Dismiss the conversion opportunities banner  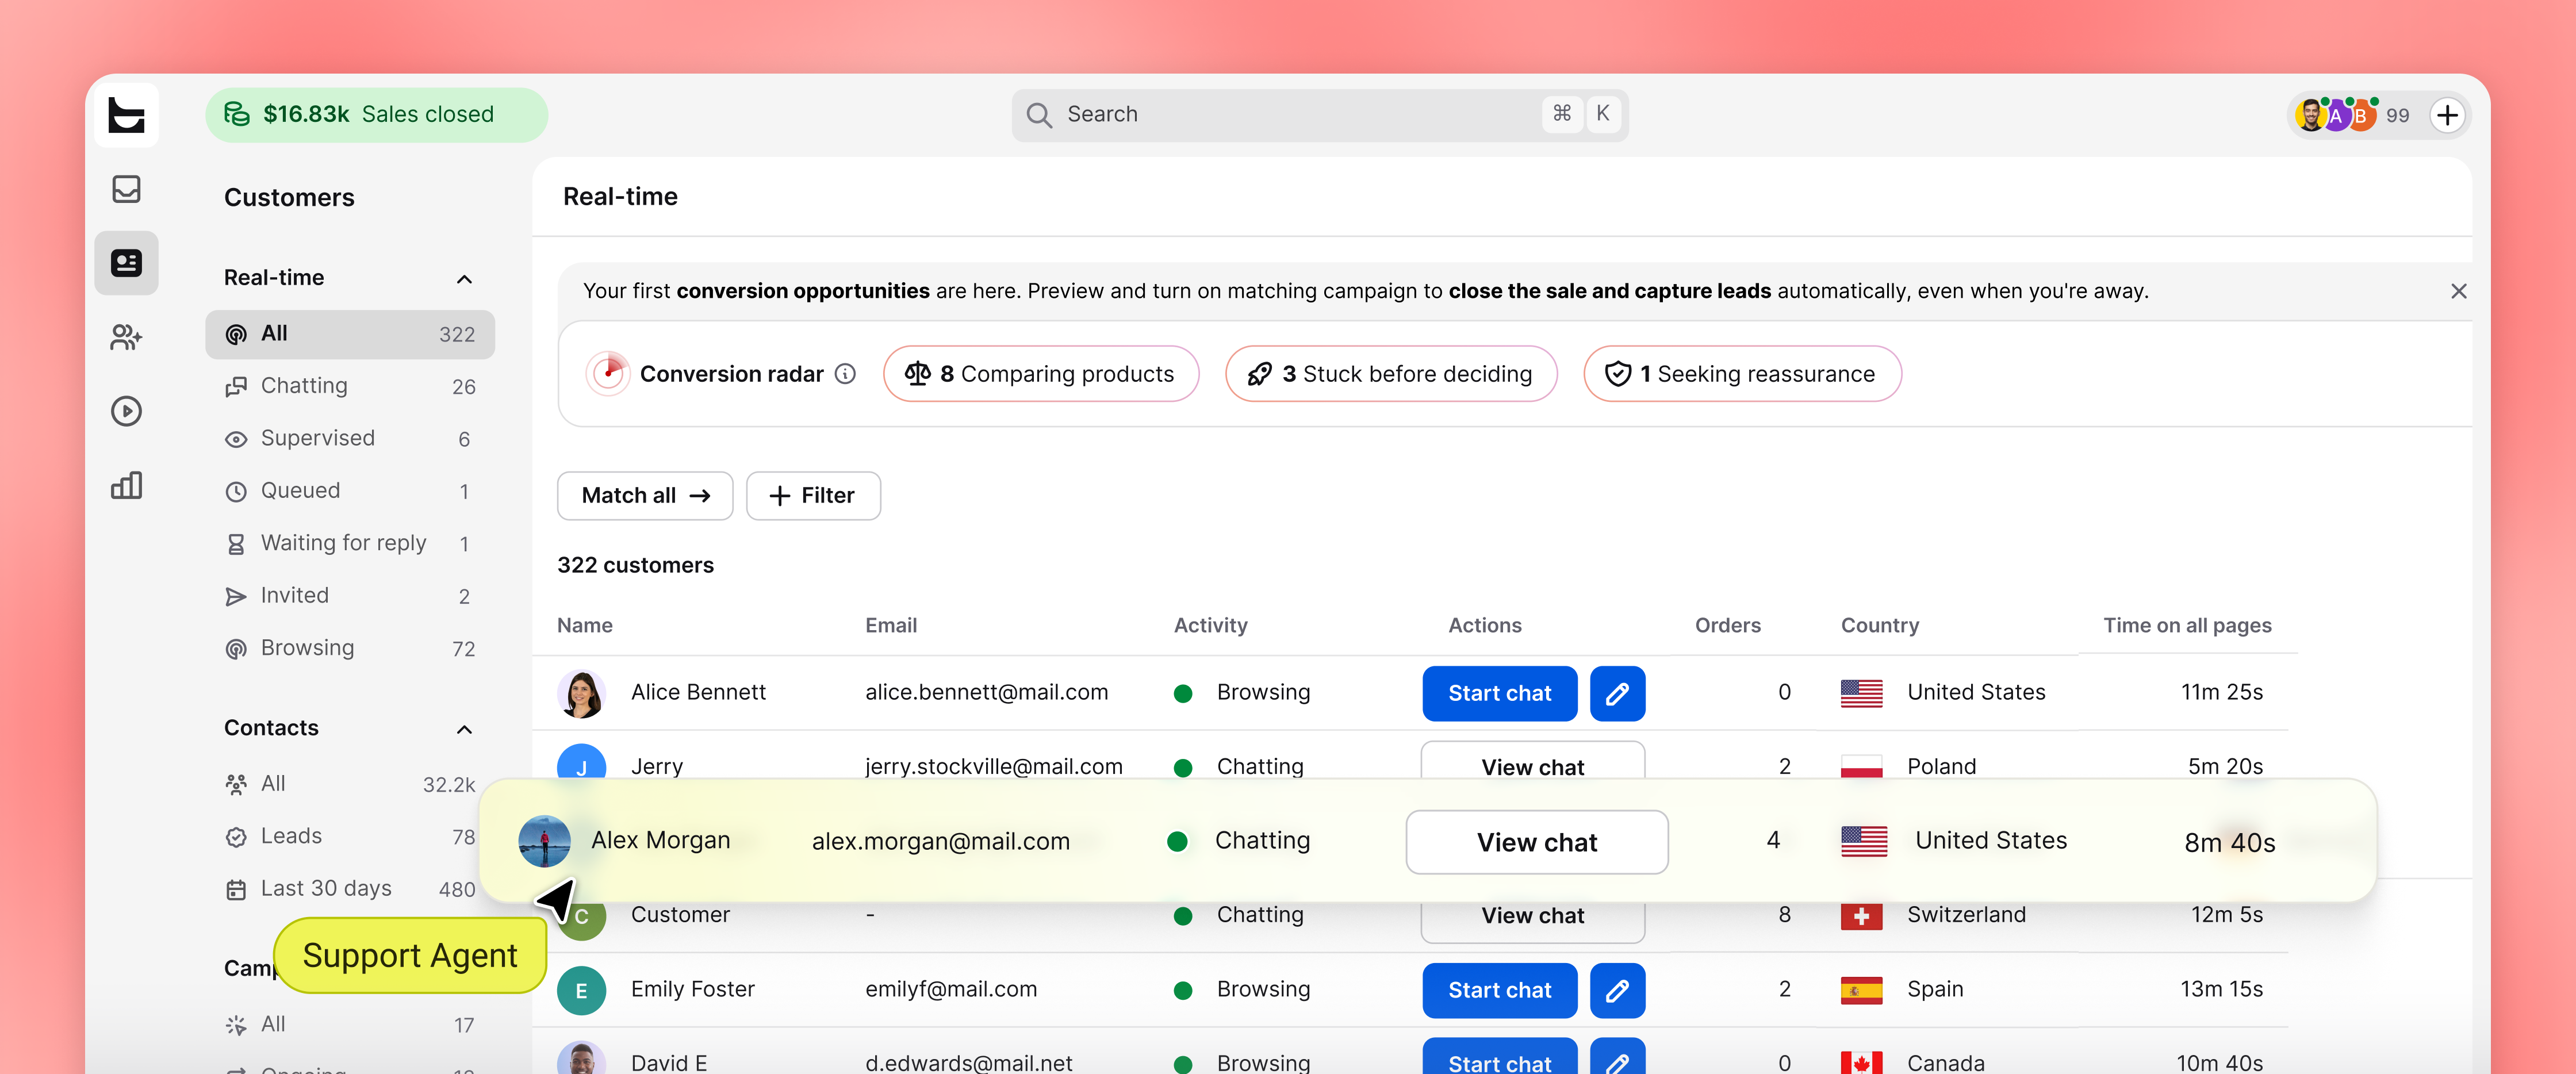[x=2458, y=291]
